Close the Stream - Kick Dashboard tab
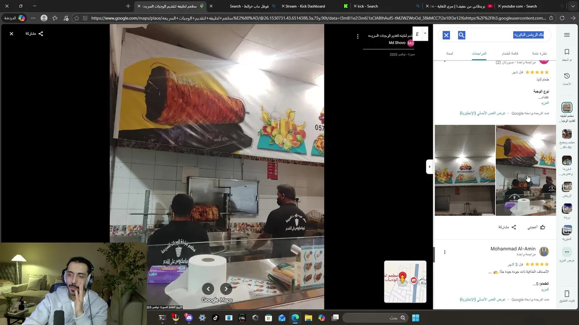This screenshot has width=579, height=325. point(283,6)
